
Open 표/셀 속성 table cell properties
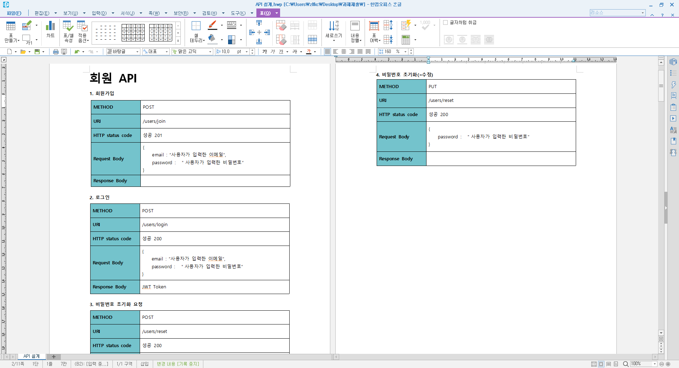coord(68,31)
